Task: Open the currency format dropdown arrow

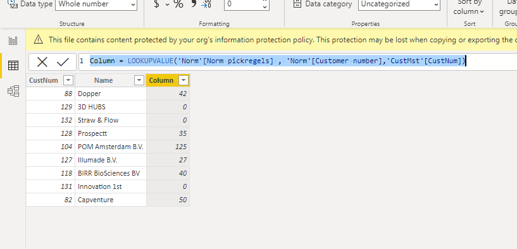Action: pyautogui.click(x=167, y=4)
